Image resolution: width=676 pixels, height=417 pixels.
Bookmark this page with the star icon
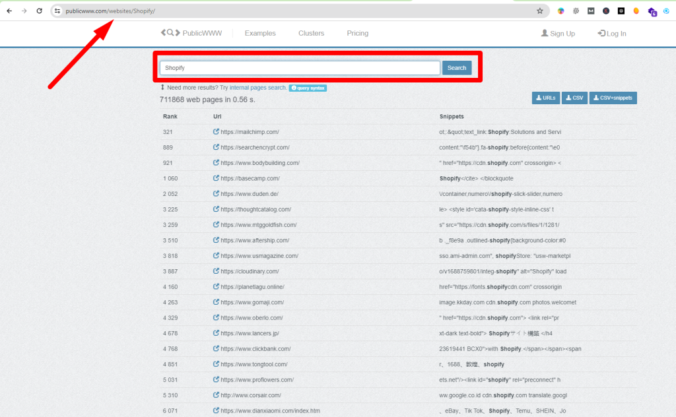[540, 11]
